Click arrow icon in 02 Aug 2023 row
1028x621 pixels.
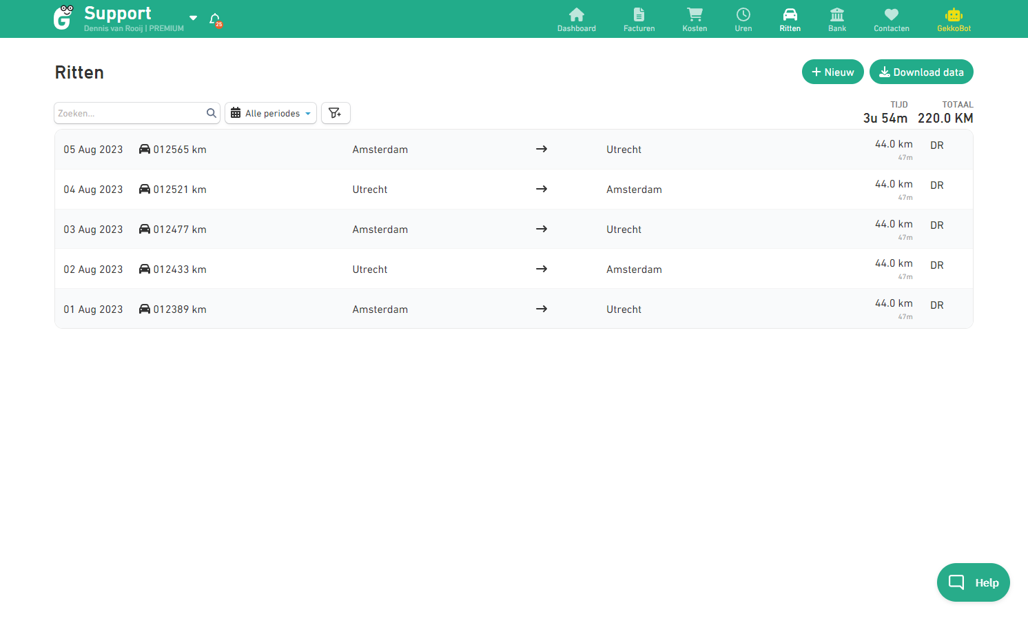point(542,269)
